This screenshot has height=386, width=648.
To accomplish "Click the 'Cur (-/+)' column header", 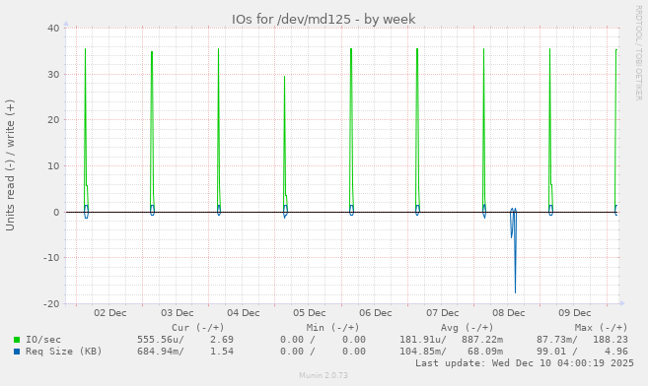I will tap(198, 328).
